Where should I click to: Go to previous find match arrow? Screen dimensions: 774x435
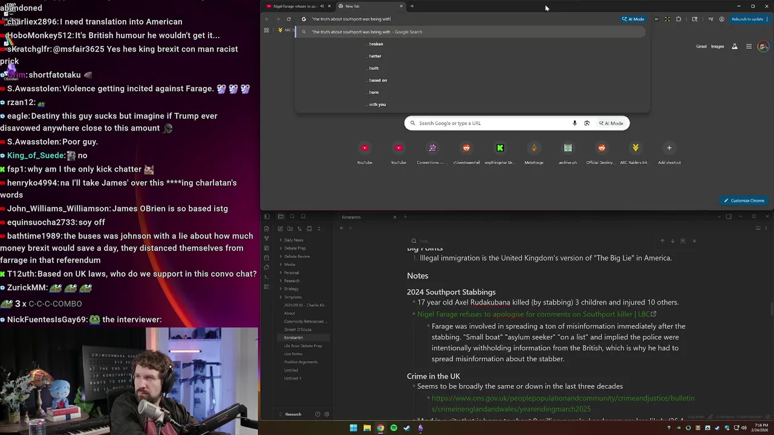coord(662,241)
